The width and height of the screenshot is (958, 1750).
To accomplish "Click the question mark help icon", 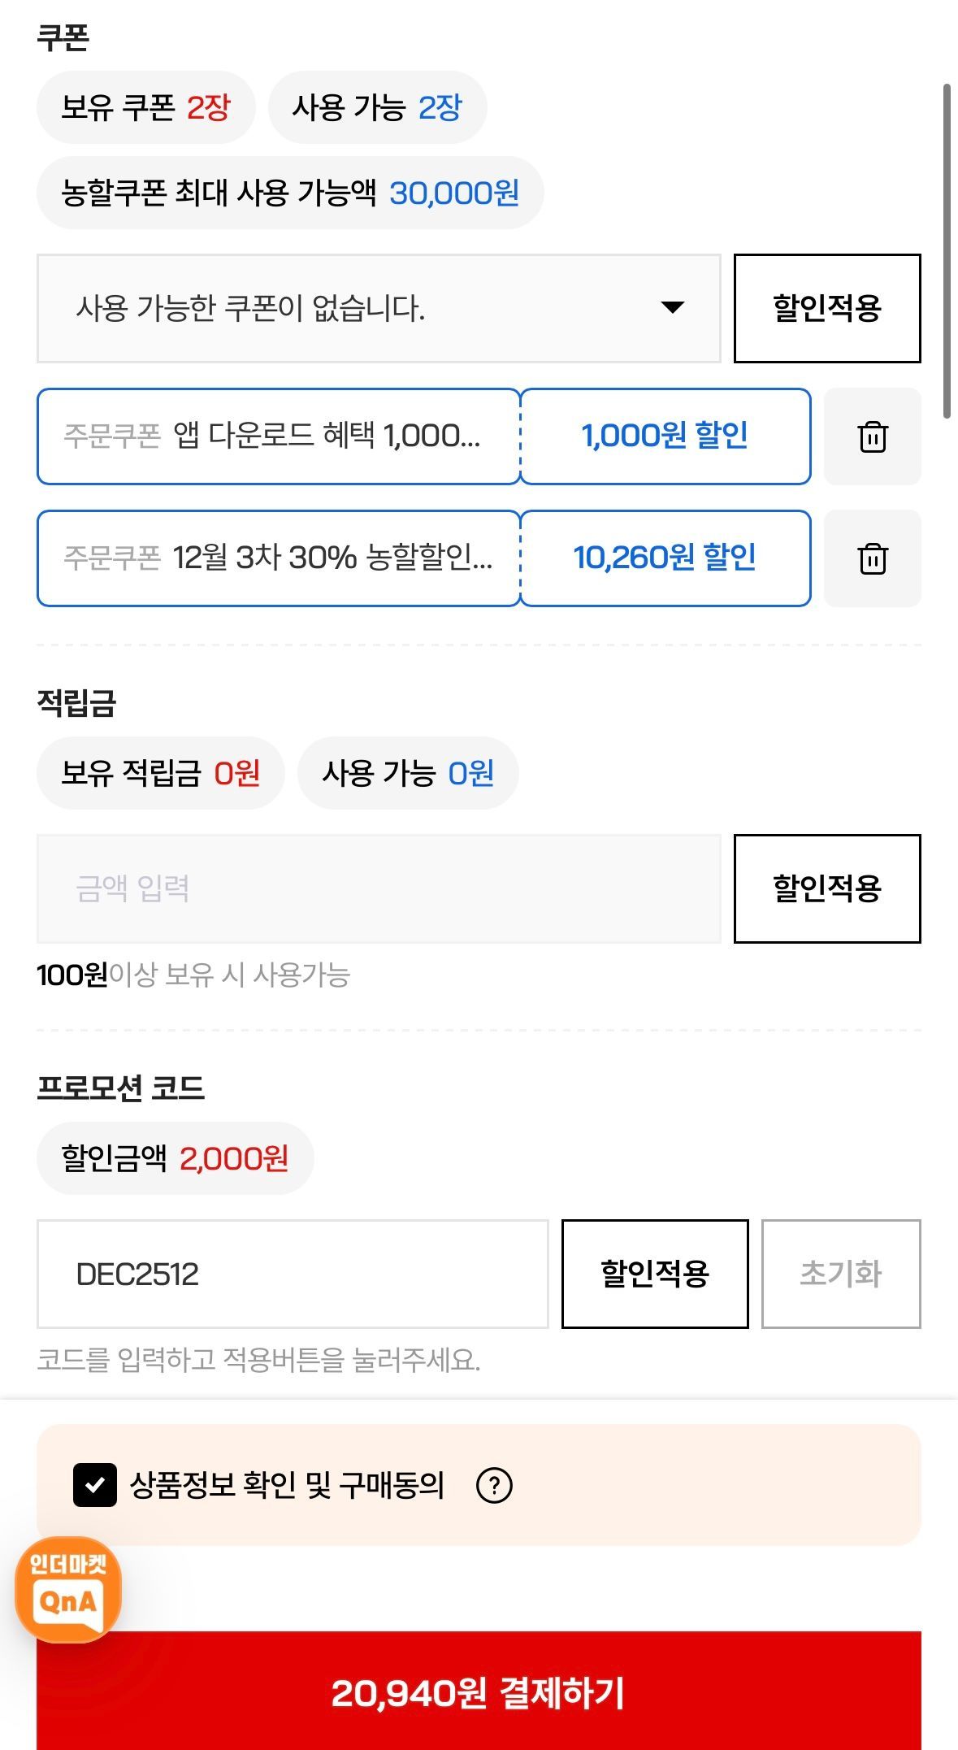I will point(494,1485).
